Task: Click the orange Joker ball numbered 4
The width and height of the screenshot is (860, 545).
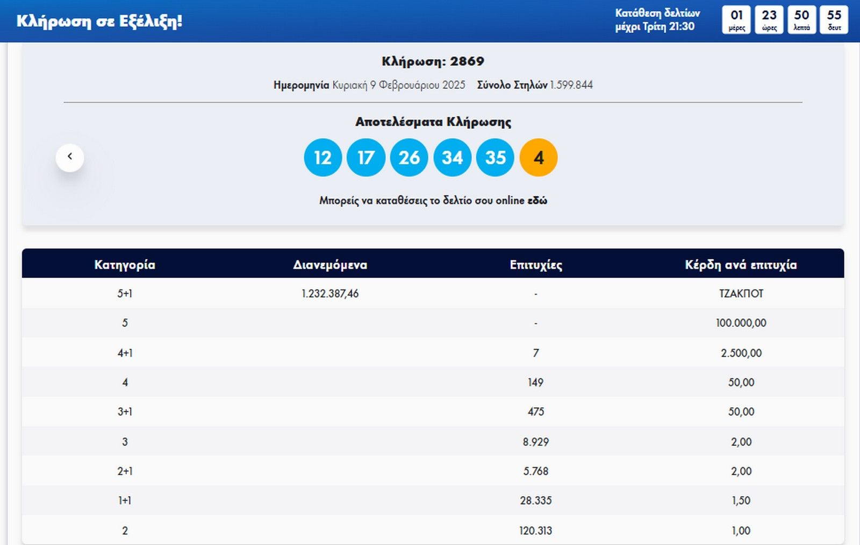Action: pos(538,158)
